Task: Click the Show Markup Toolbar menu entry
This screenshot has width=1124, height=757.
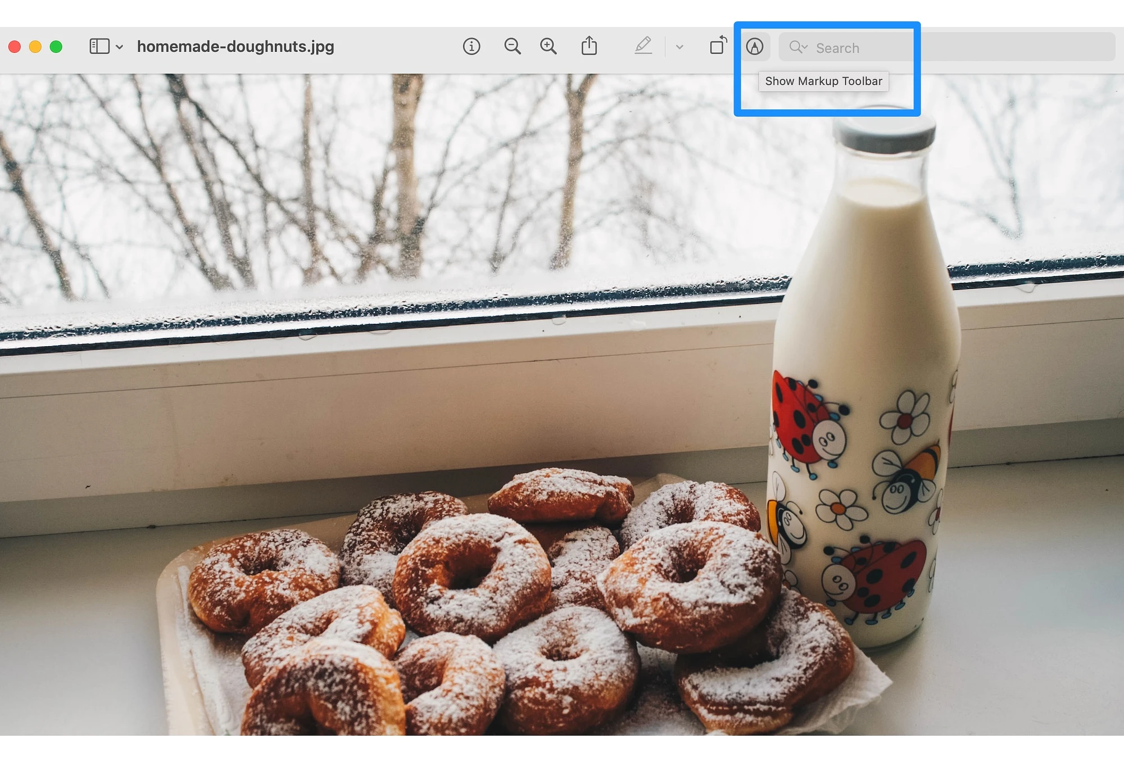Action: (x=823, y=80)
